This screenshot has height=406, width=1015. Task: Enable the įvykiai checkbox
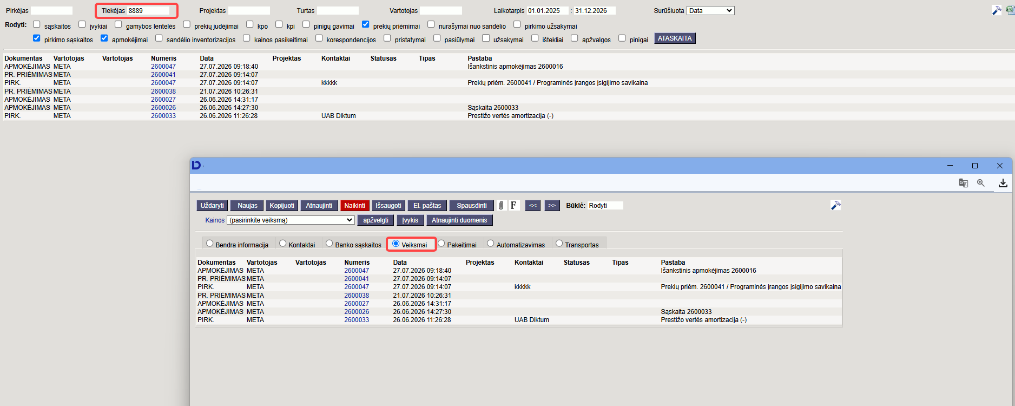coord(82,24)
